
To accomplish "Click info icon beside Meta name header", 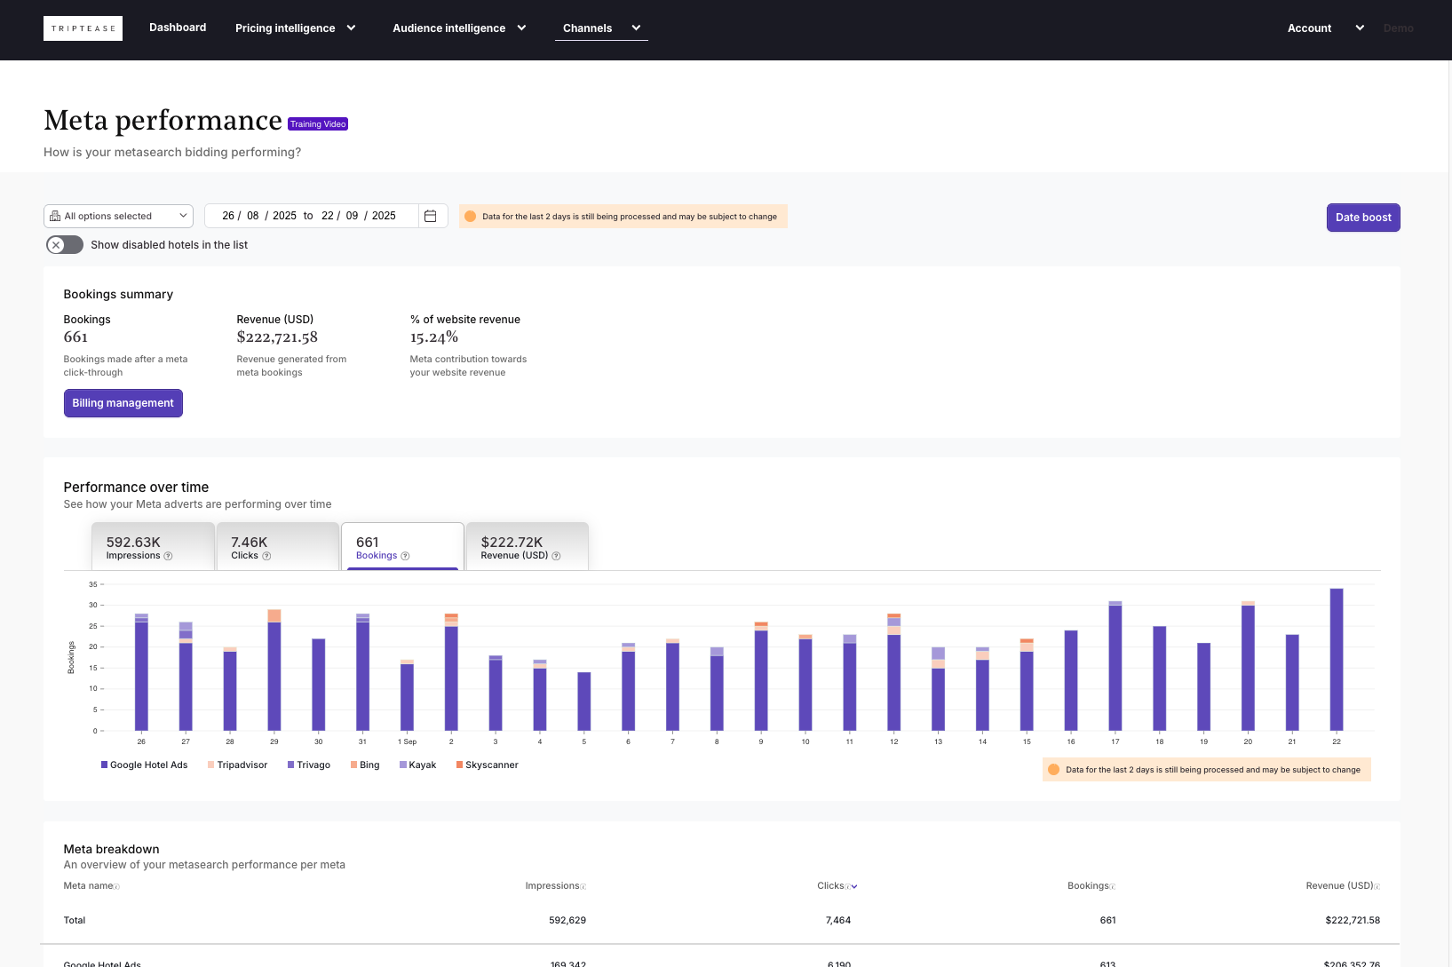I will [116, 886].
